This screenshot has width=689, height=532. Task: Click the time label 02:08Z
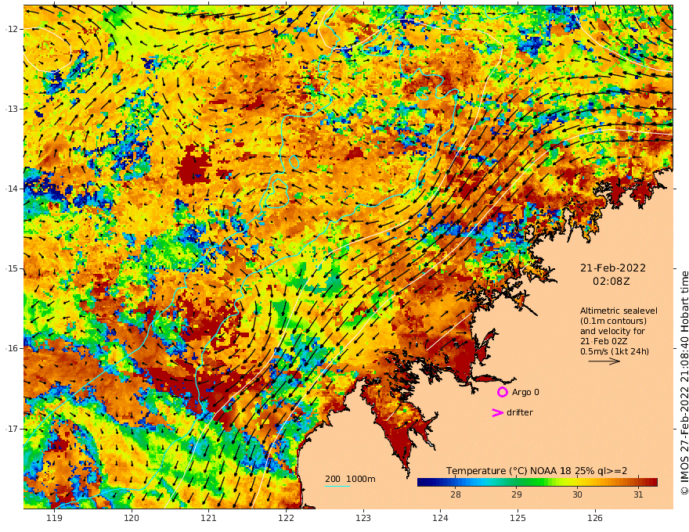point(611,281)
